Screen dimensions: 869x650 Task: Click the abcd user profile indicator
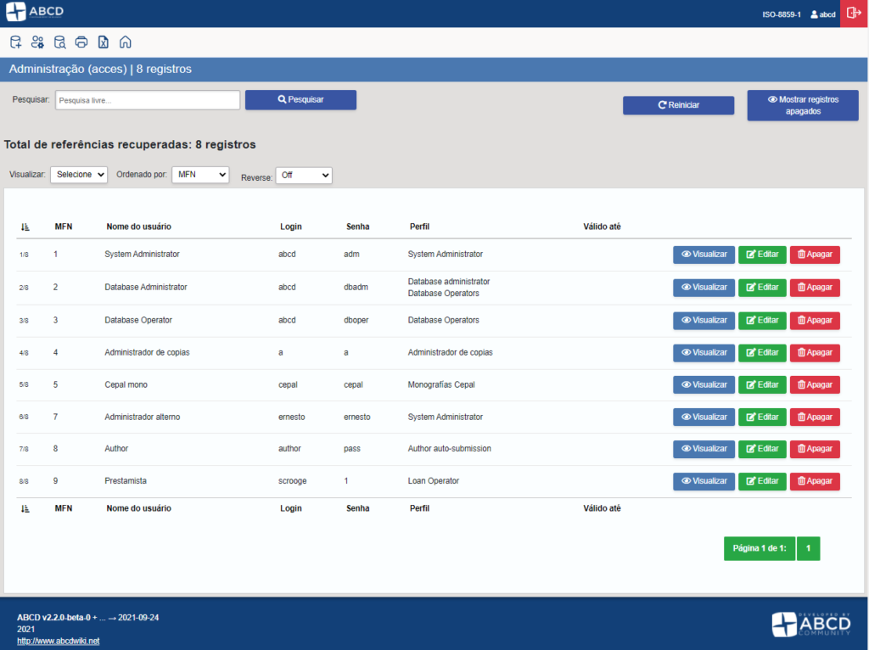pos(823,14)
